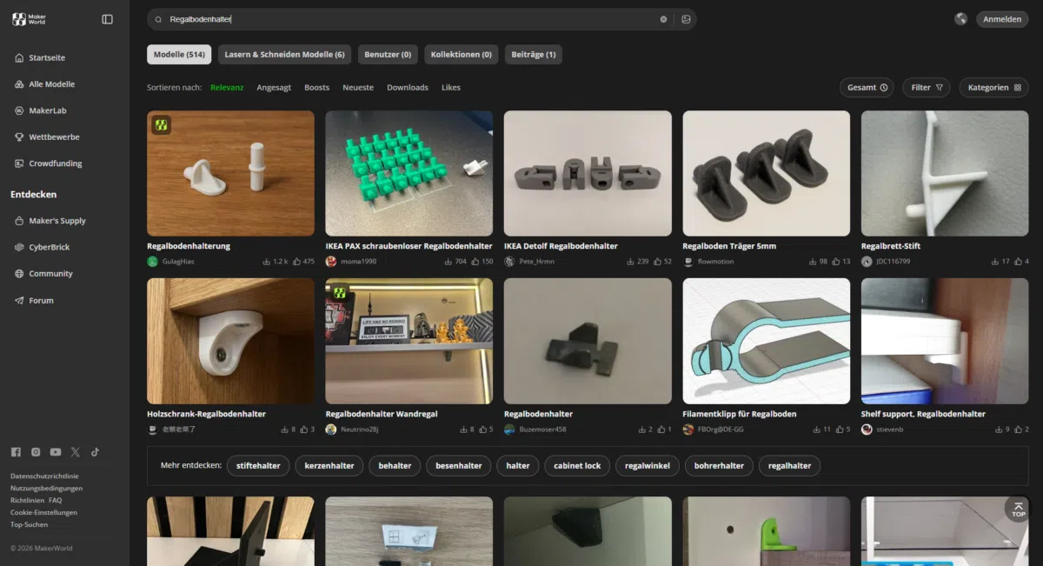Collapse the left sidebar panel icon
This screenshot has height=566, width=1043.
pyautogui.click(x=107, y=19)
